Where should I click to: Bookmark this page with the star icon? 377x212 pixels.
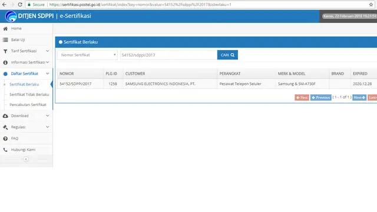(x=371, y=5)
